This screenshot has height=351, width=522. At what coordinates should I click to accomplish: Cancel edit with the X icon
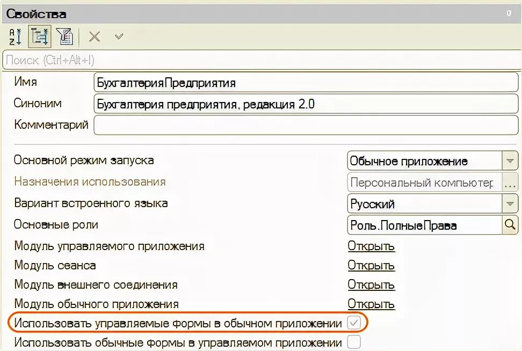pos(95,36)
